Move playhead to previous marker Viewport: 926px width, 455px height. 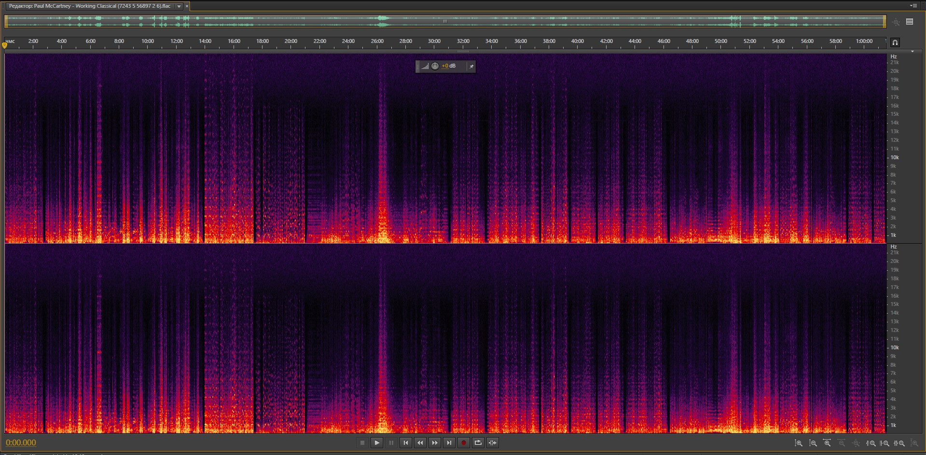(x=405, y=443)
